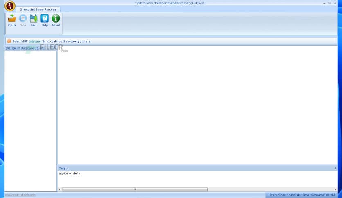This screenshot has height=198, width=342.
Task: Close the SharePoint Server Recovery window
Action: (x=335, y=3)
